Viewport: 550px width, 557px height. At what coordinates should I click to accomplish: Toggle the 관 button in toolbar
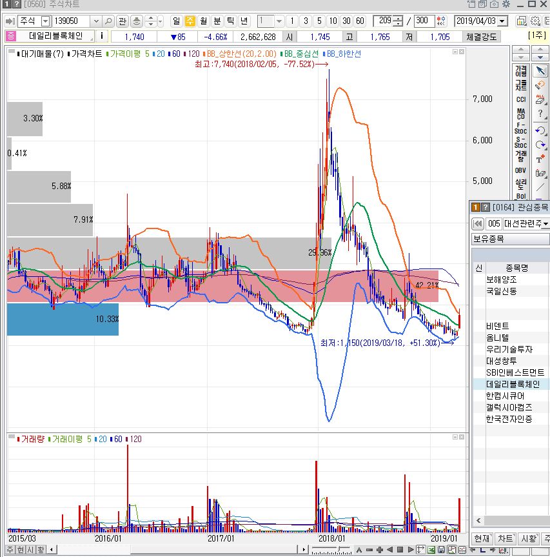click(x=123, y=21)
